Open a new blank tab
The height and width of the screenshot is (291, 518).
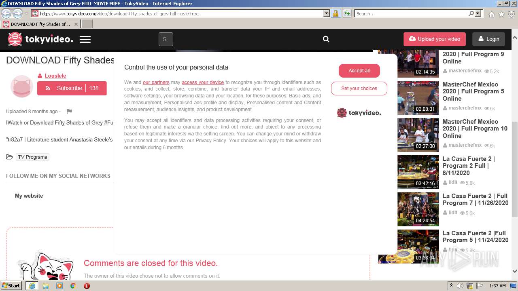coord(87,24)
